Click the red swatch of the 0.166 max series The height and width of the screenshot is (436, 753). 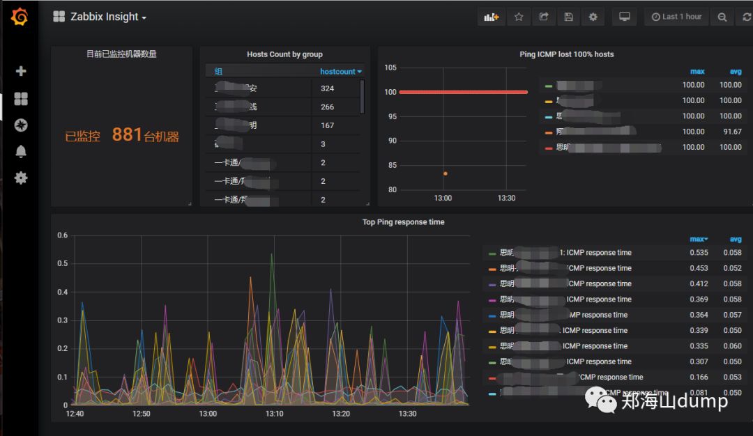coord(492,378)
